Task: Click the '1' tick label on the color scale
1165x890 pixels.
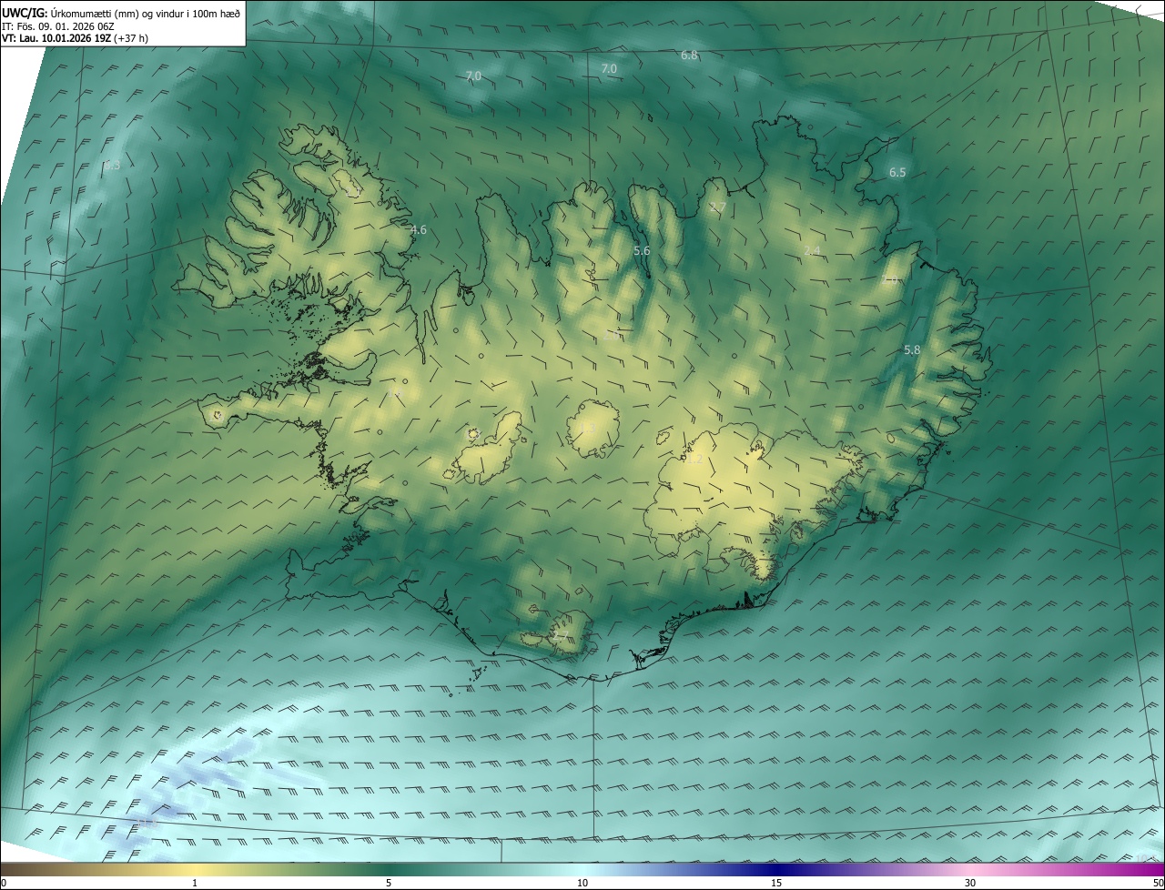Action: [x=195, y=883]
